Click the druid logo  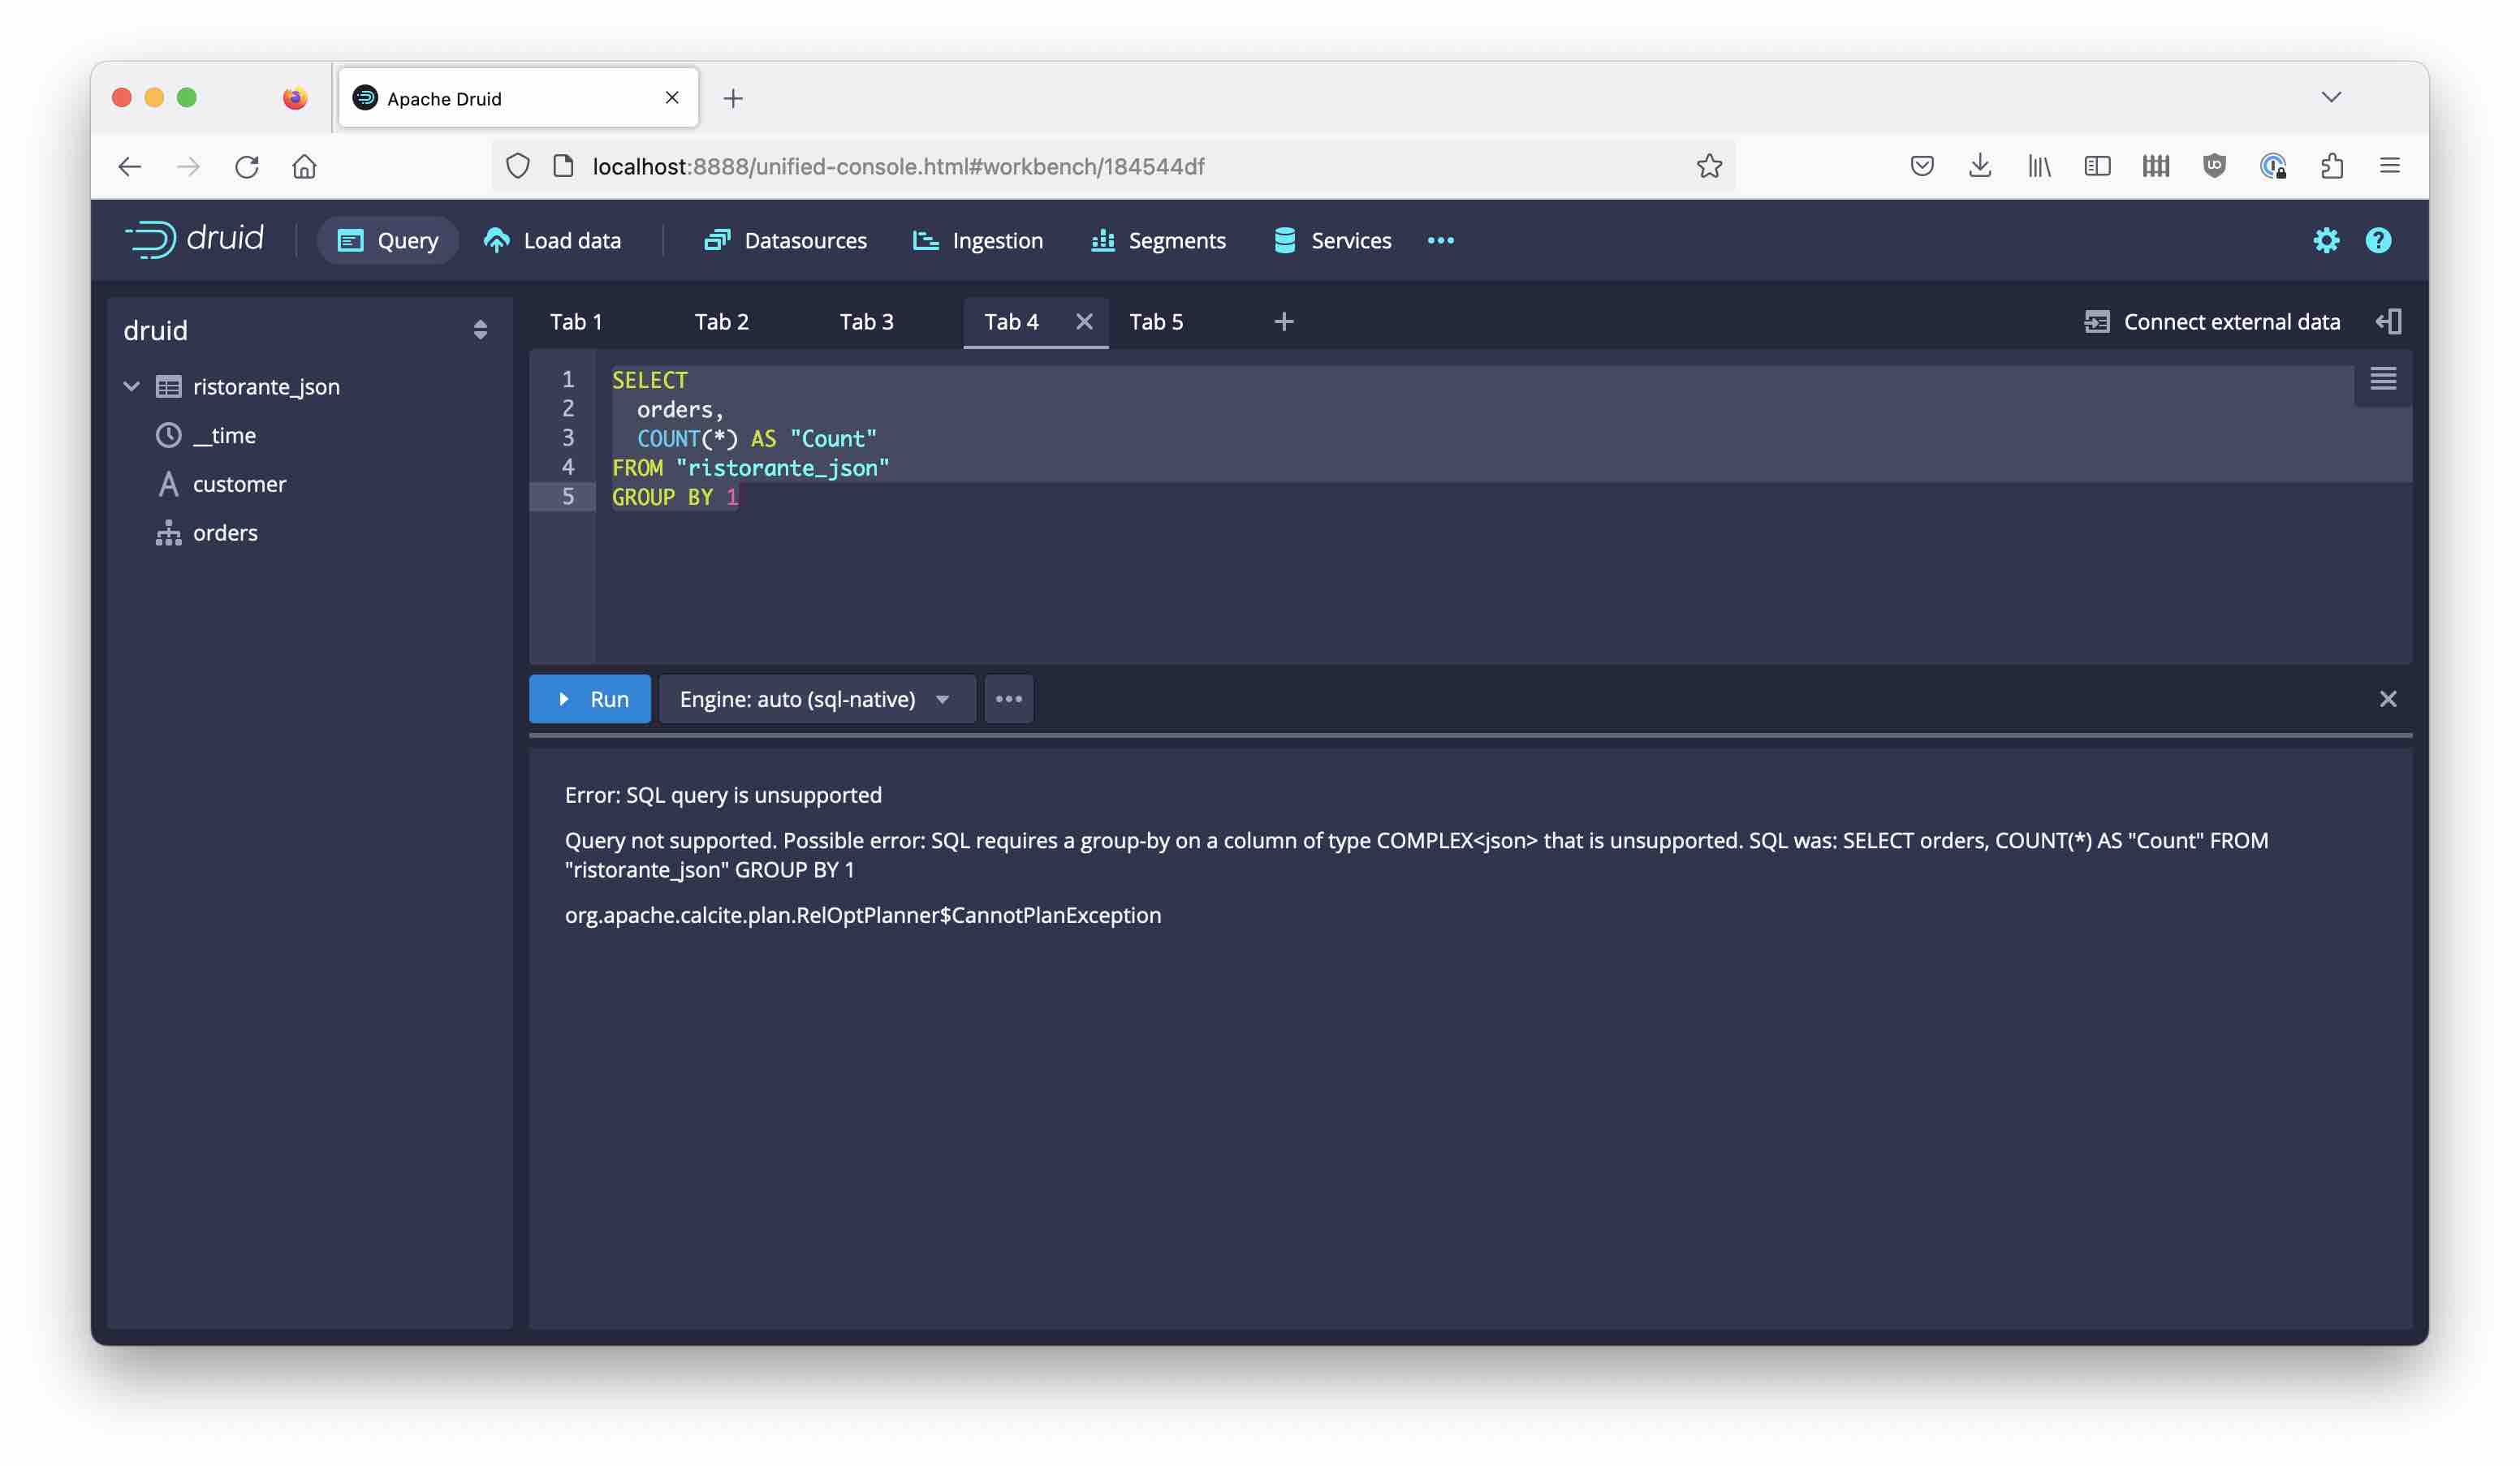[x=194, y=239]
